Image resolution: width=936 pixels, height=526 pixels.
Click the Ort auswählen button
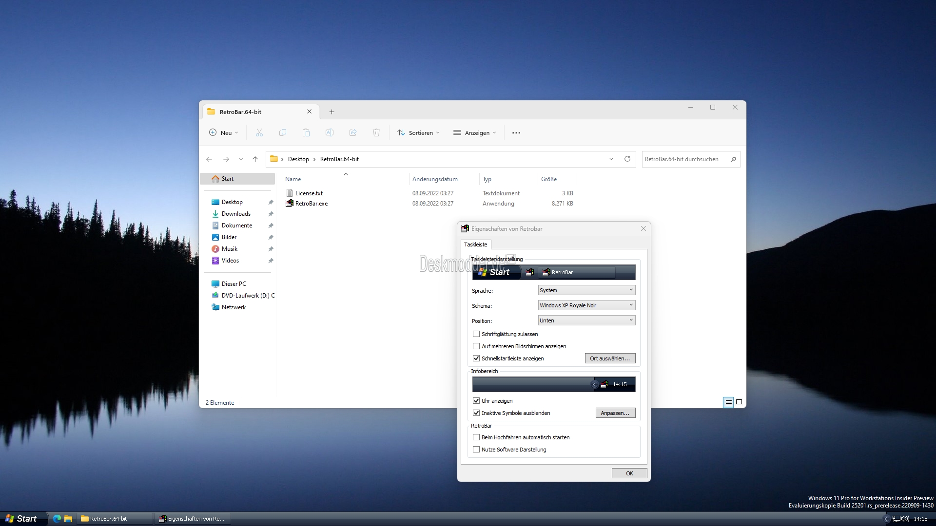coord(610,358)
